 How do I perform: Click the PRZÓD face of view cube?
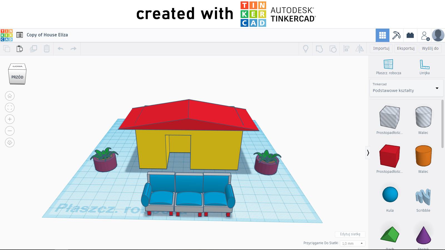click(x=17, y=77)
